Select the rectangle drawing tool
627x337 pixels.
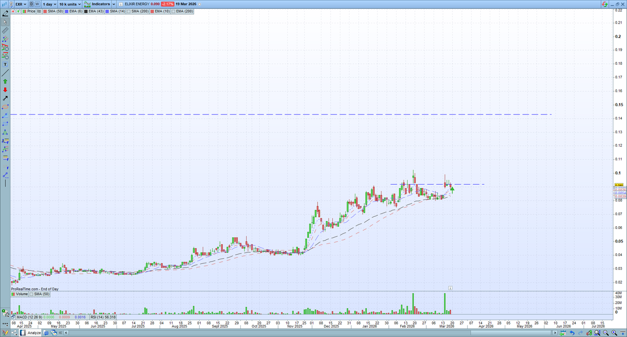coord(5,124)
